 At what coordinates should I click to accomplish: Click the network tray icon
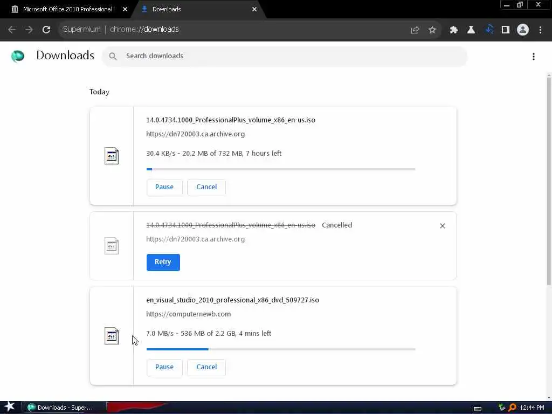pos(502,408)
